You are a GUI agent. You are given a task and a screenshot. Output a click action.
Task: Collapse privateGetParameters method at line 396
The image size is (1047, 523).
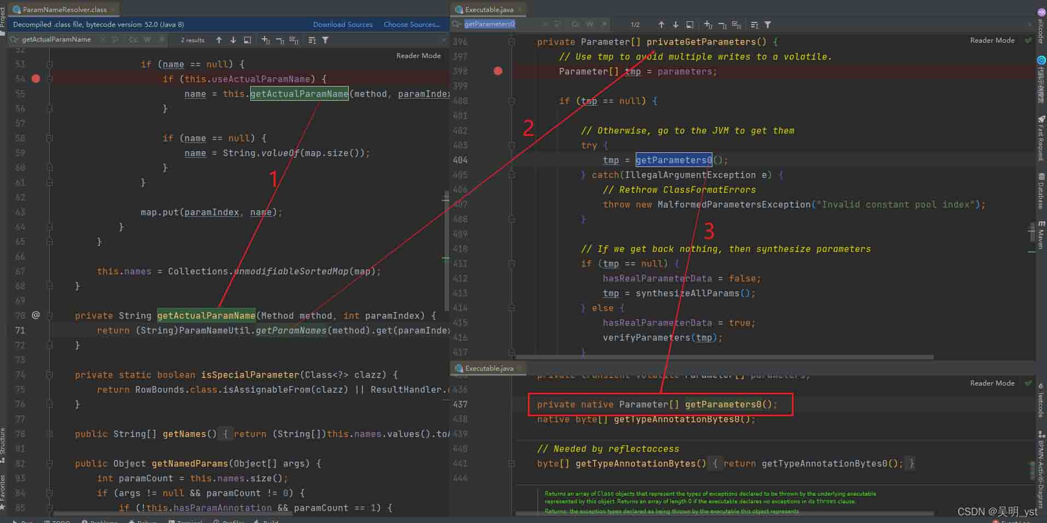click(511, 42)
